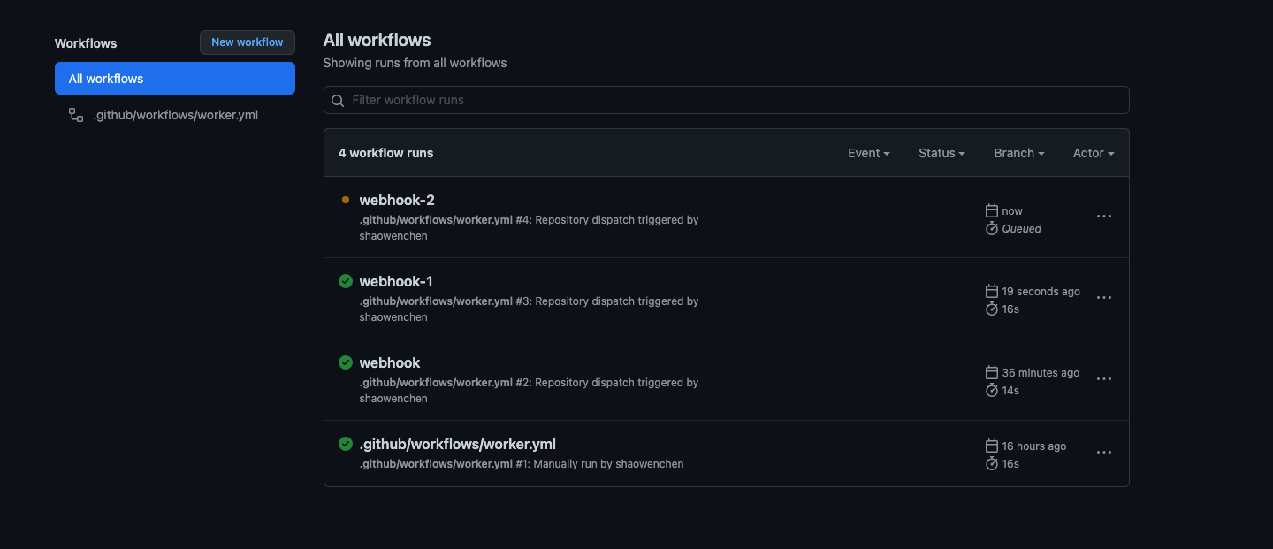Screen dimensions: 1273x549
Task: Open the webhook-2 workflow run link
Action: [x=397, y=201]
